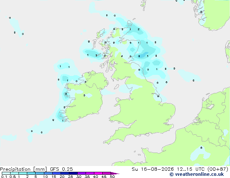
Task: Click the 45–50 mm legend swatch
Action: 107,173
